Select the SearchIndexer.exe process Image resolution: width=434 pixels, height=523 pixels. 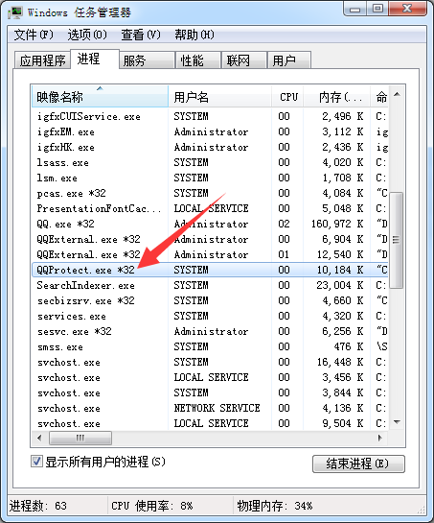coord(210,285)
